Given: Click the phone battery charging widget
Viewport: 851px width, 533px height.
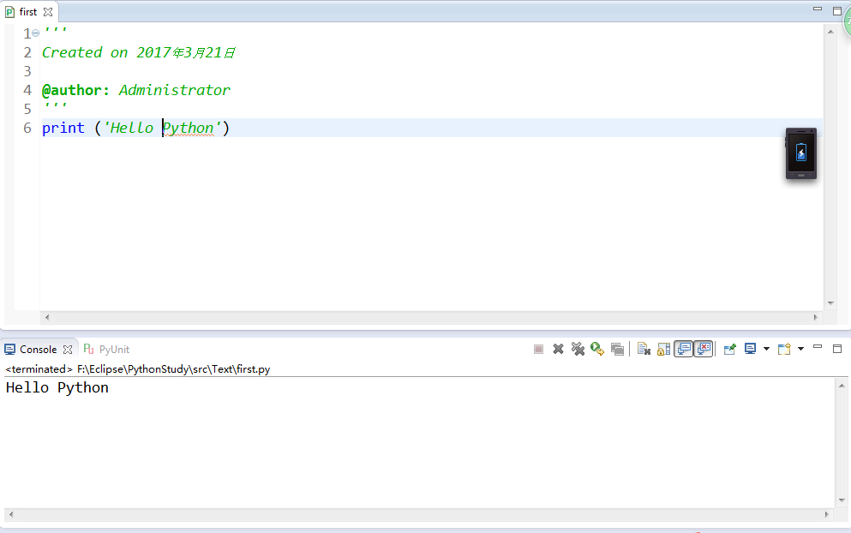Looking at the screenshot, I should (x=801, y=153).
